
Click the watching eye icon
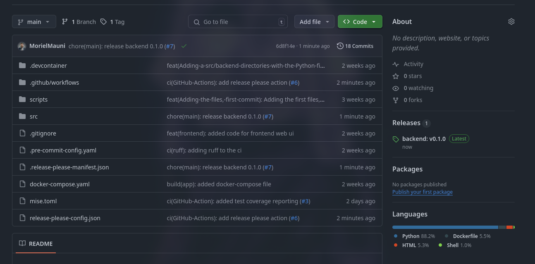click(x=396, y=88)
